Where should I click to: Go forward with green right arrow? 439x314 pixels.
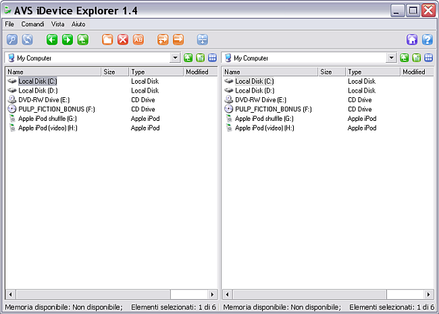pos(67,39)
